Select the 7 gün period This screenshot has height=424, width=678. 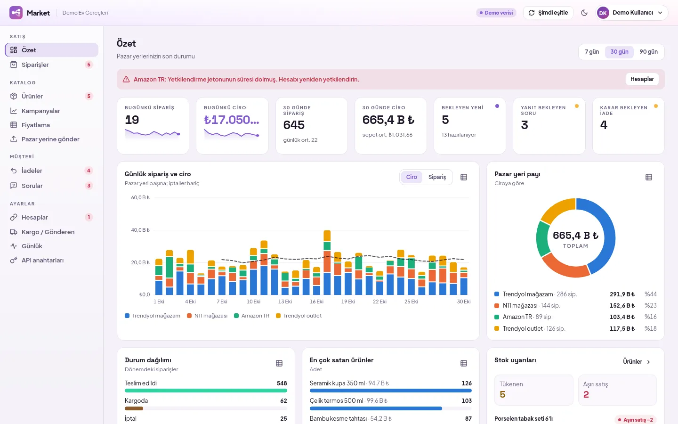pyautogui.click(x=592, y=52)
